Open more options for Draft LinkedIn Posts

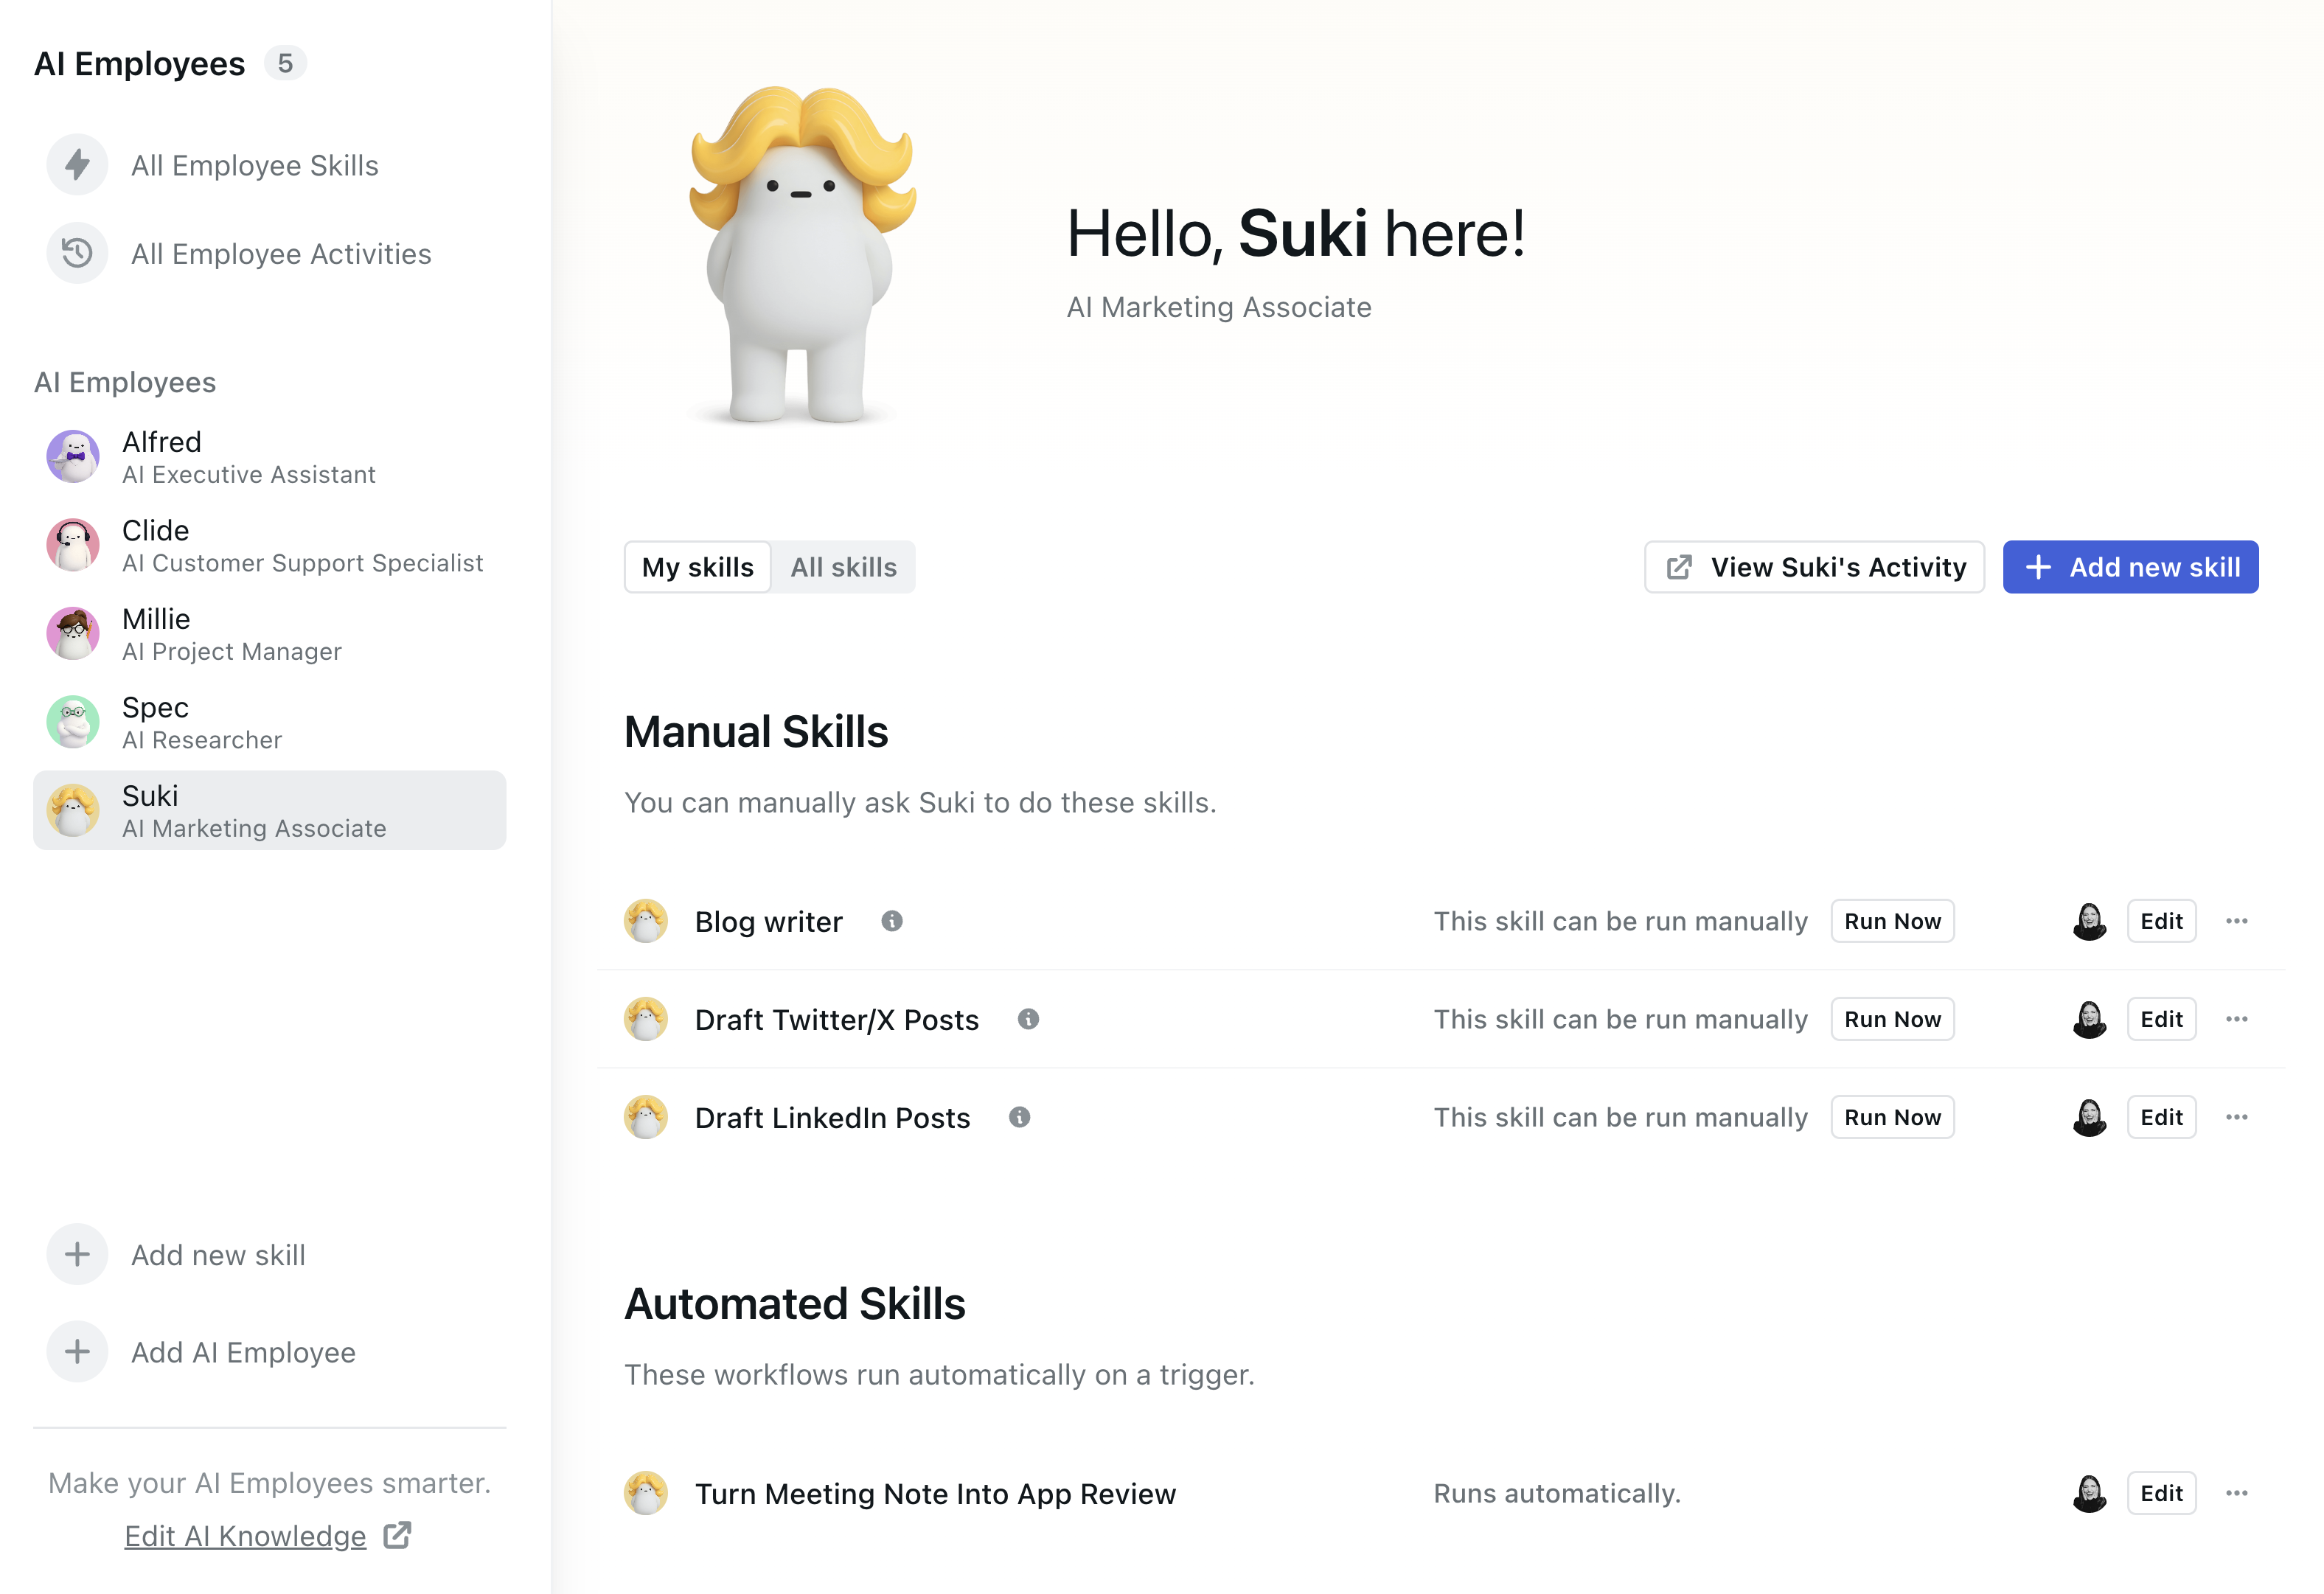(2237, 1117)
